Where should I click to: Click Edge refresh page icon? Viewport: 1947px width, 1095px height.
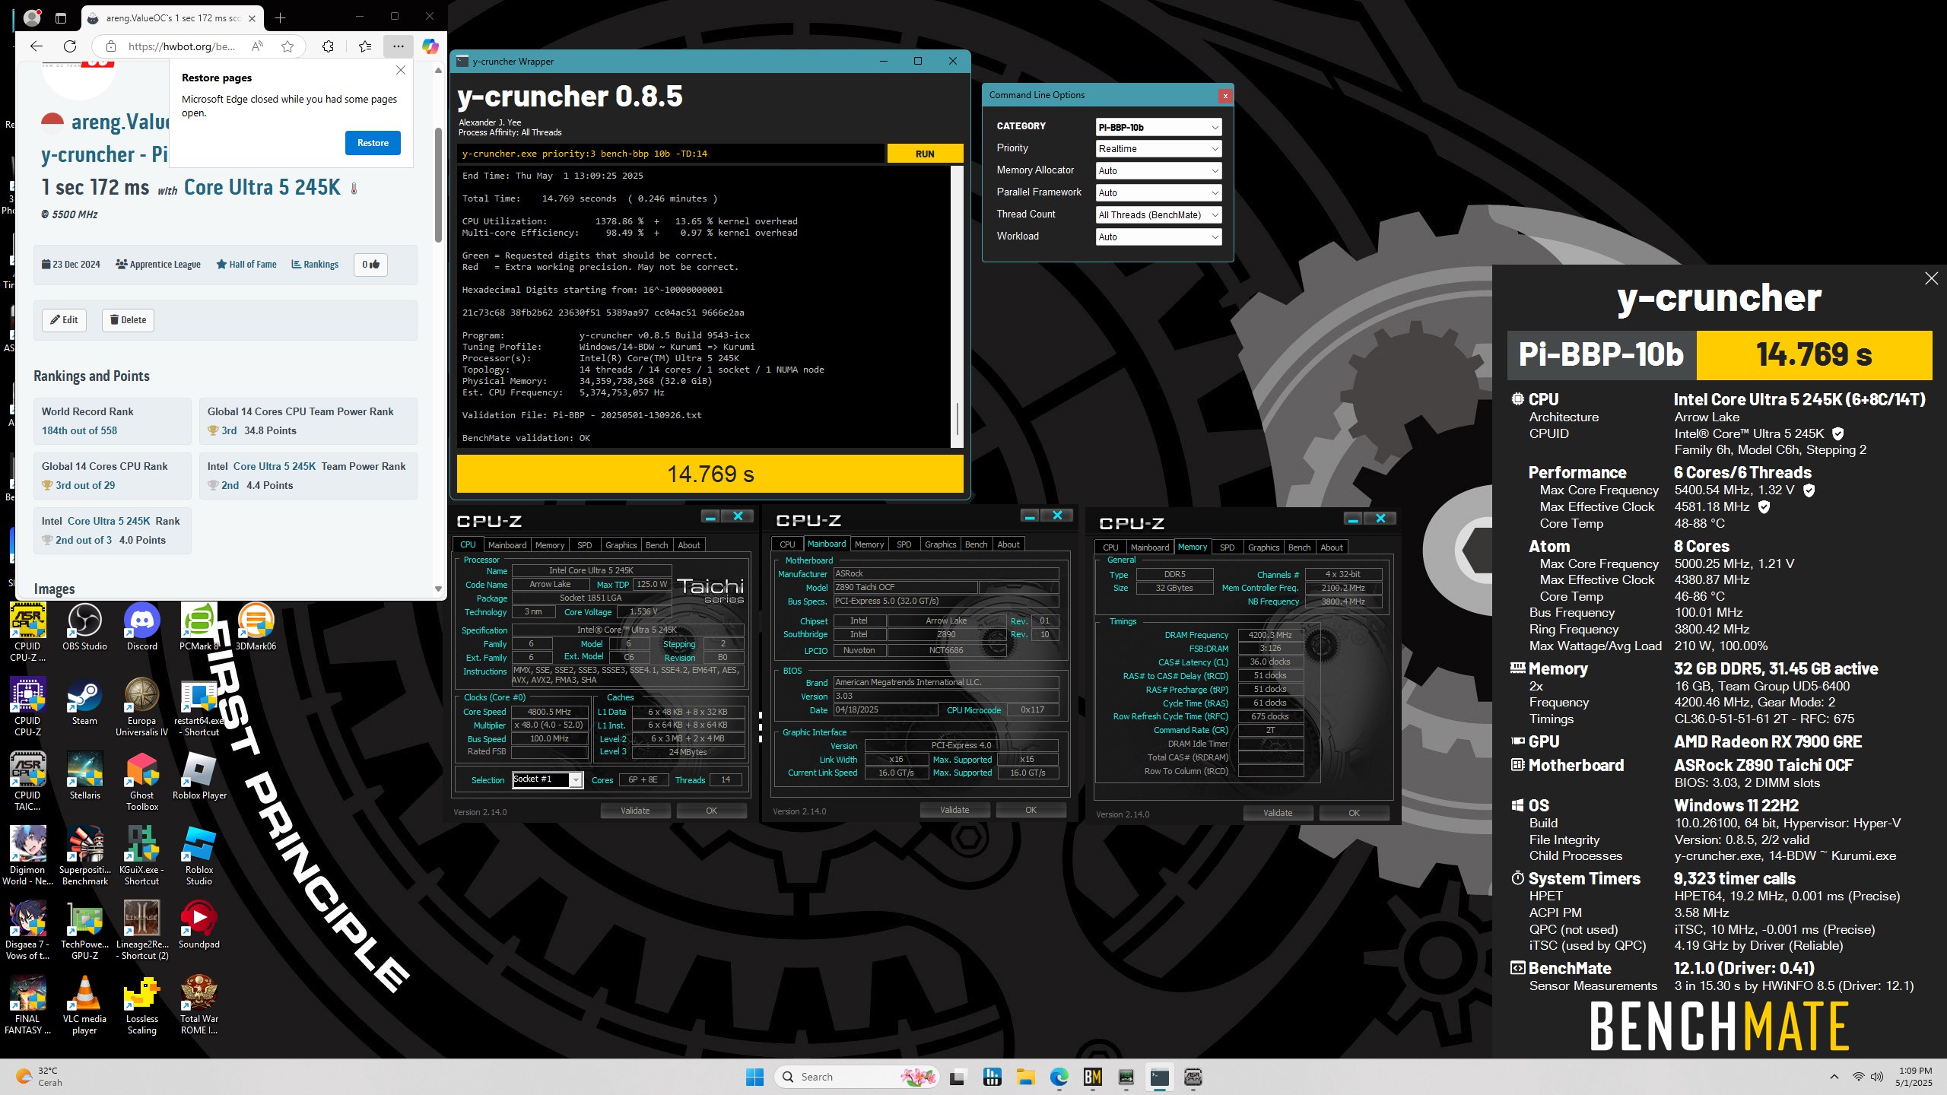point(70,46)
